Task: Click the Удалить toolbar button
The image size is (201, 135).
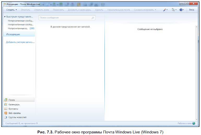Action: 99,10
